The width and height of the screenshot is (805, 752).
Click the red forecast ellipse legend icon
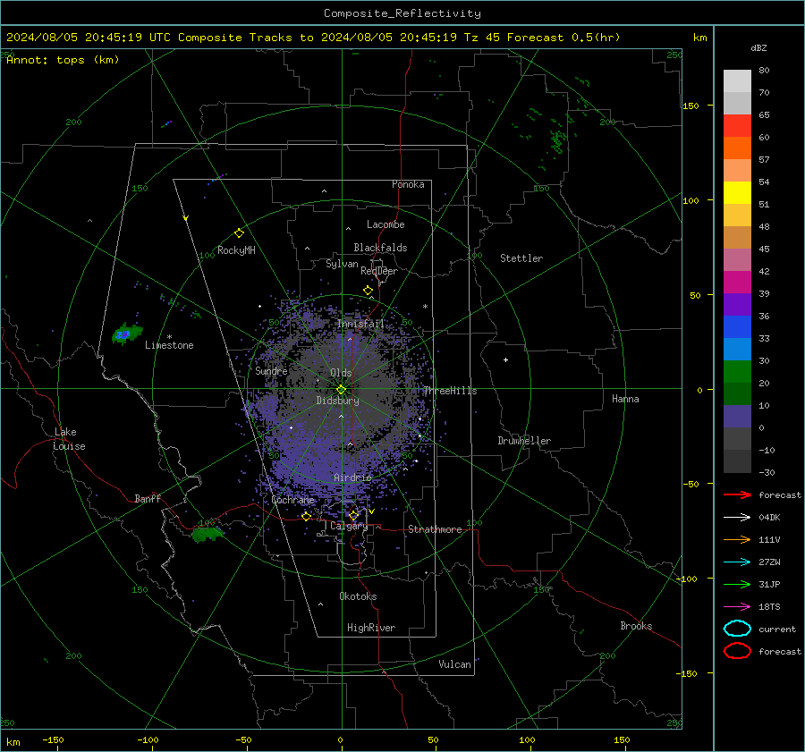tap(737, 651)
